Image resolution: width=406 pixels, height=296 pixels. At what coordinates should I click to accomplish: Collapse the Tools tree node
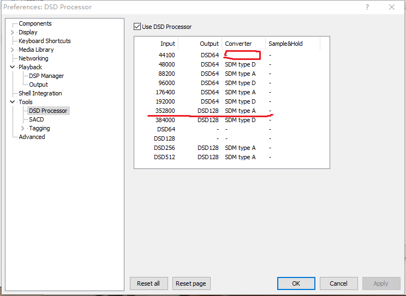(13, 102)
